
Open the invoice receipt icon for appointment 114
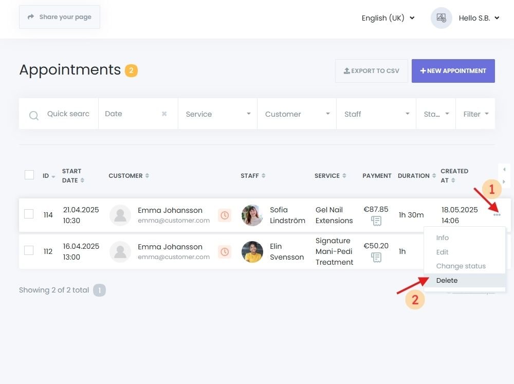(x=377, y=221)
